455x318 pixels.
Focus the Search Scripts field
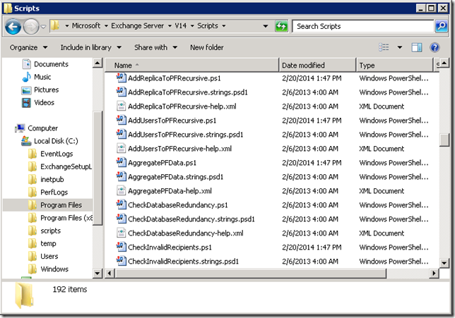(x=362, y=26)
